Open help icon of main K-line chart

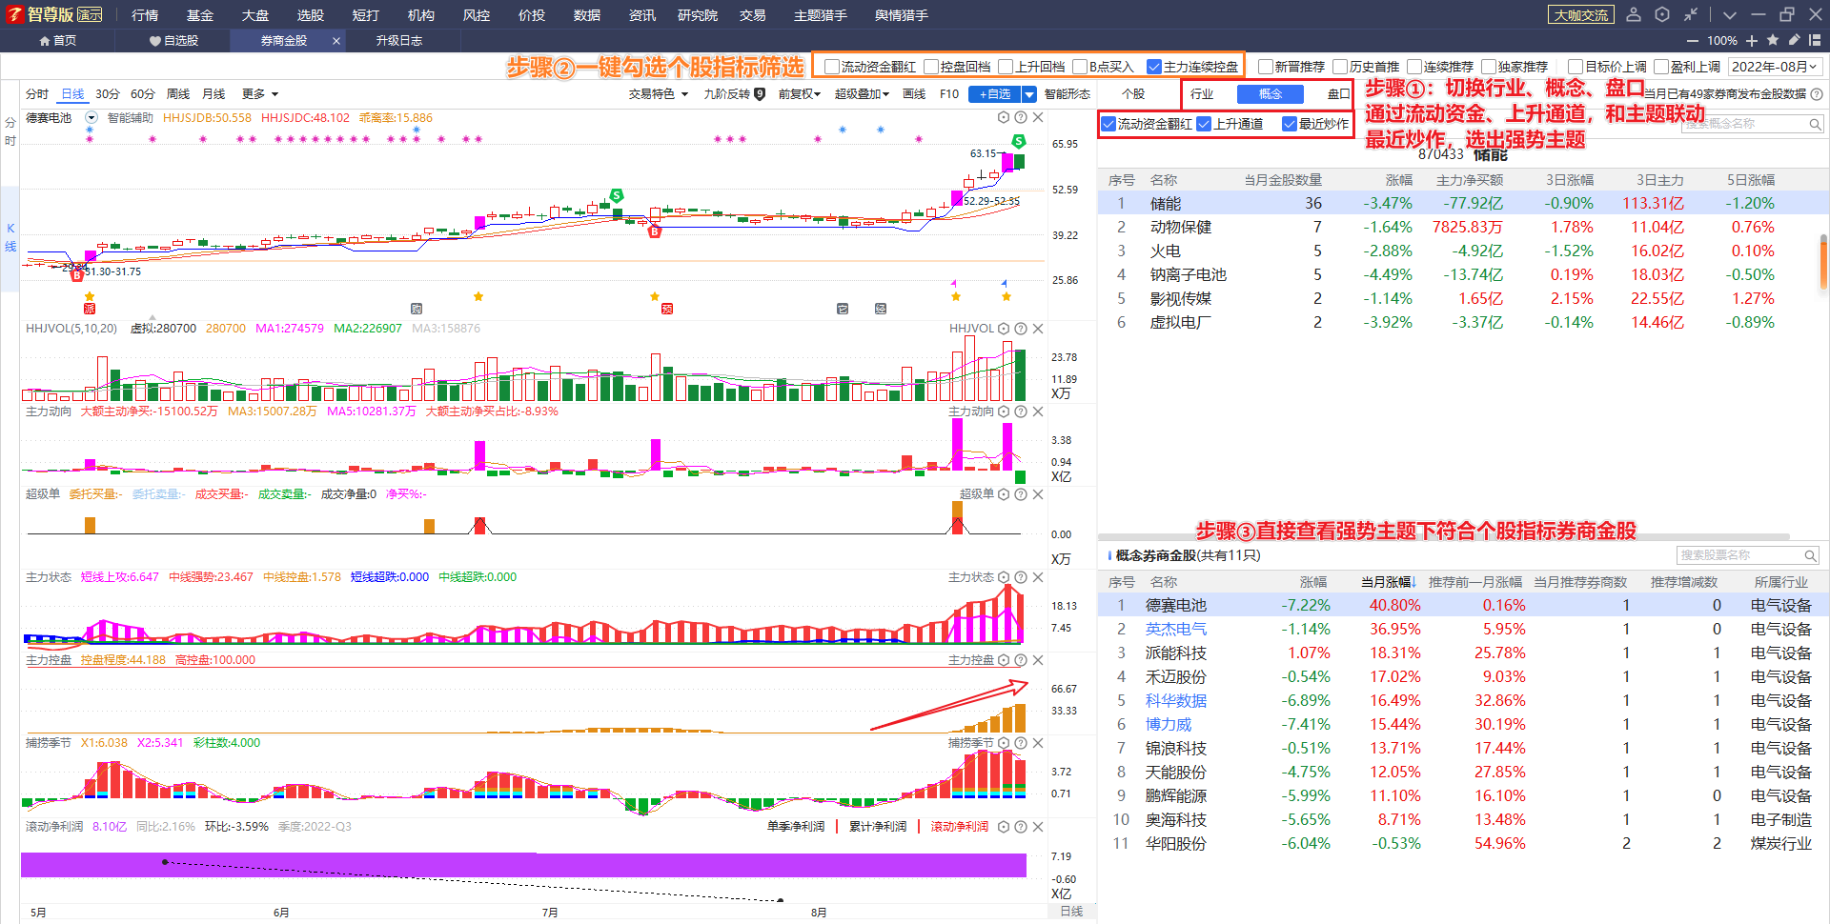tap(1021, 117)
